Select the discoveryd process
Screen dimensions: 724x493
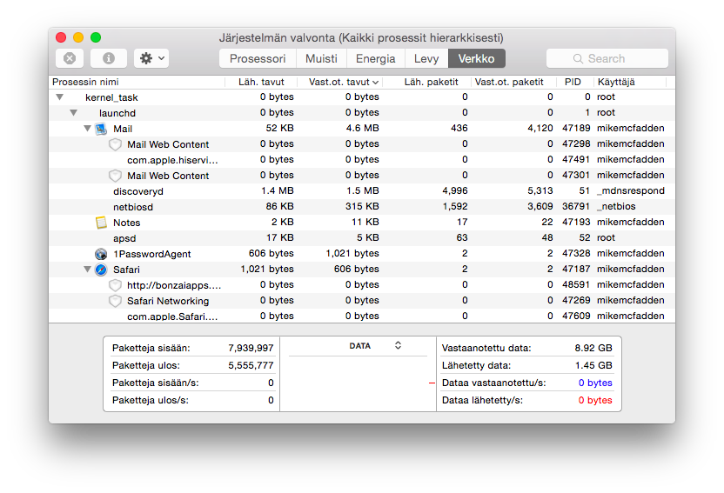click(362, 191)
